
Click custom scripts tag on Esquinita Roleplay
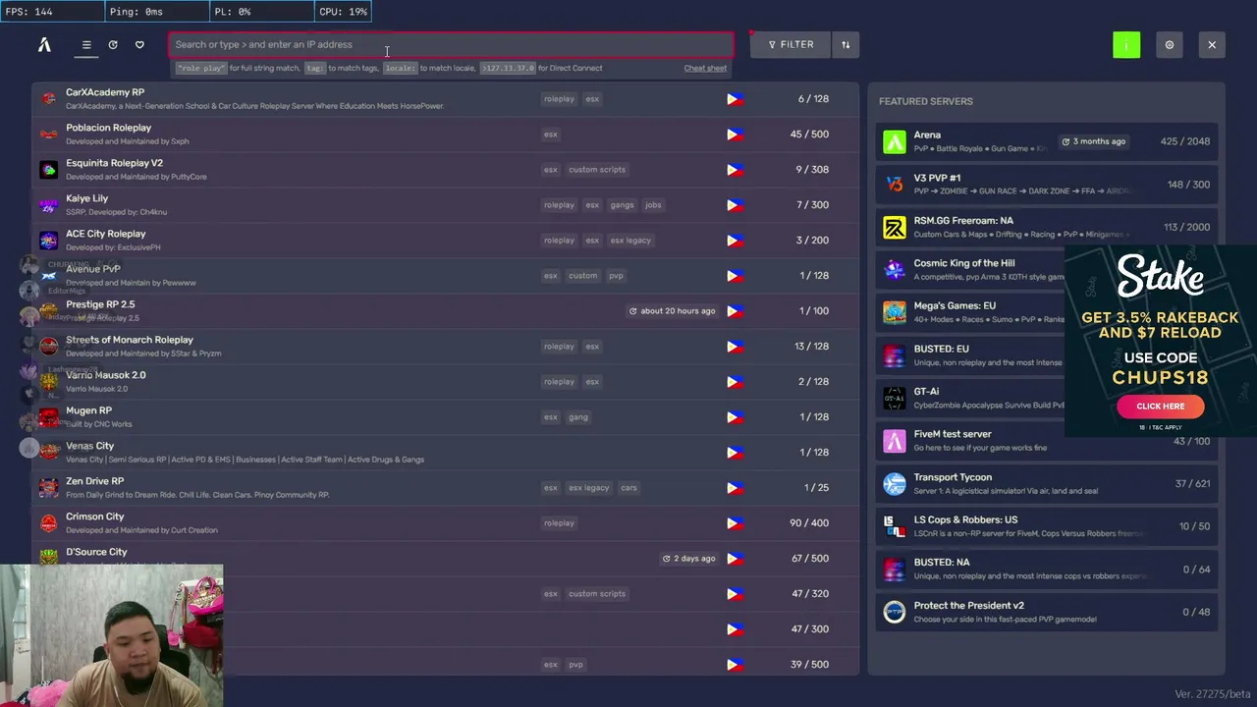pyautogui.click(x=597, y=169)
